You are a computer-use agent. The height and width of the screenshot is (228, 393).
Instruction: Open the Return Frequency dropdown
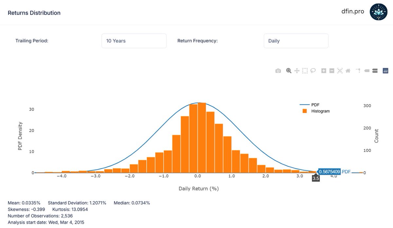[296, 41]
